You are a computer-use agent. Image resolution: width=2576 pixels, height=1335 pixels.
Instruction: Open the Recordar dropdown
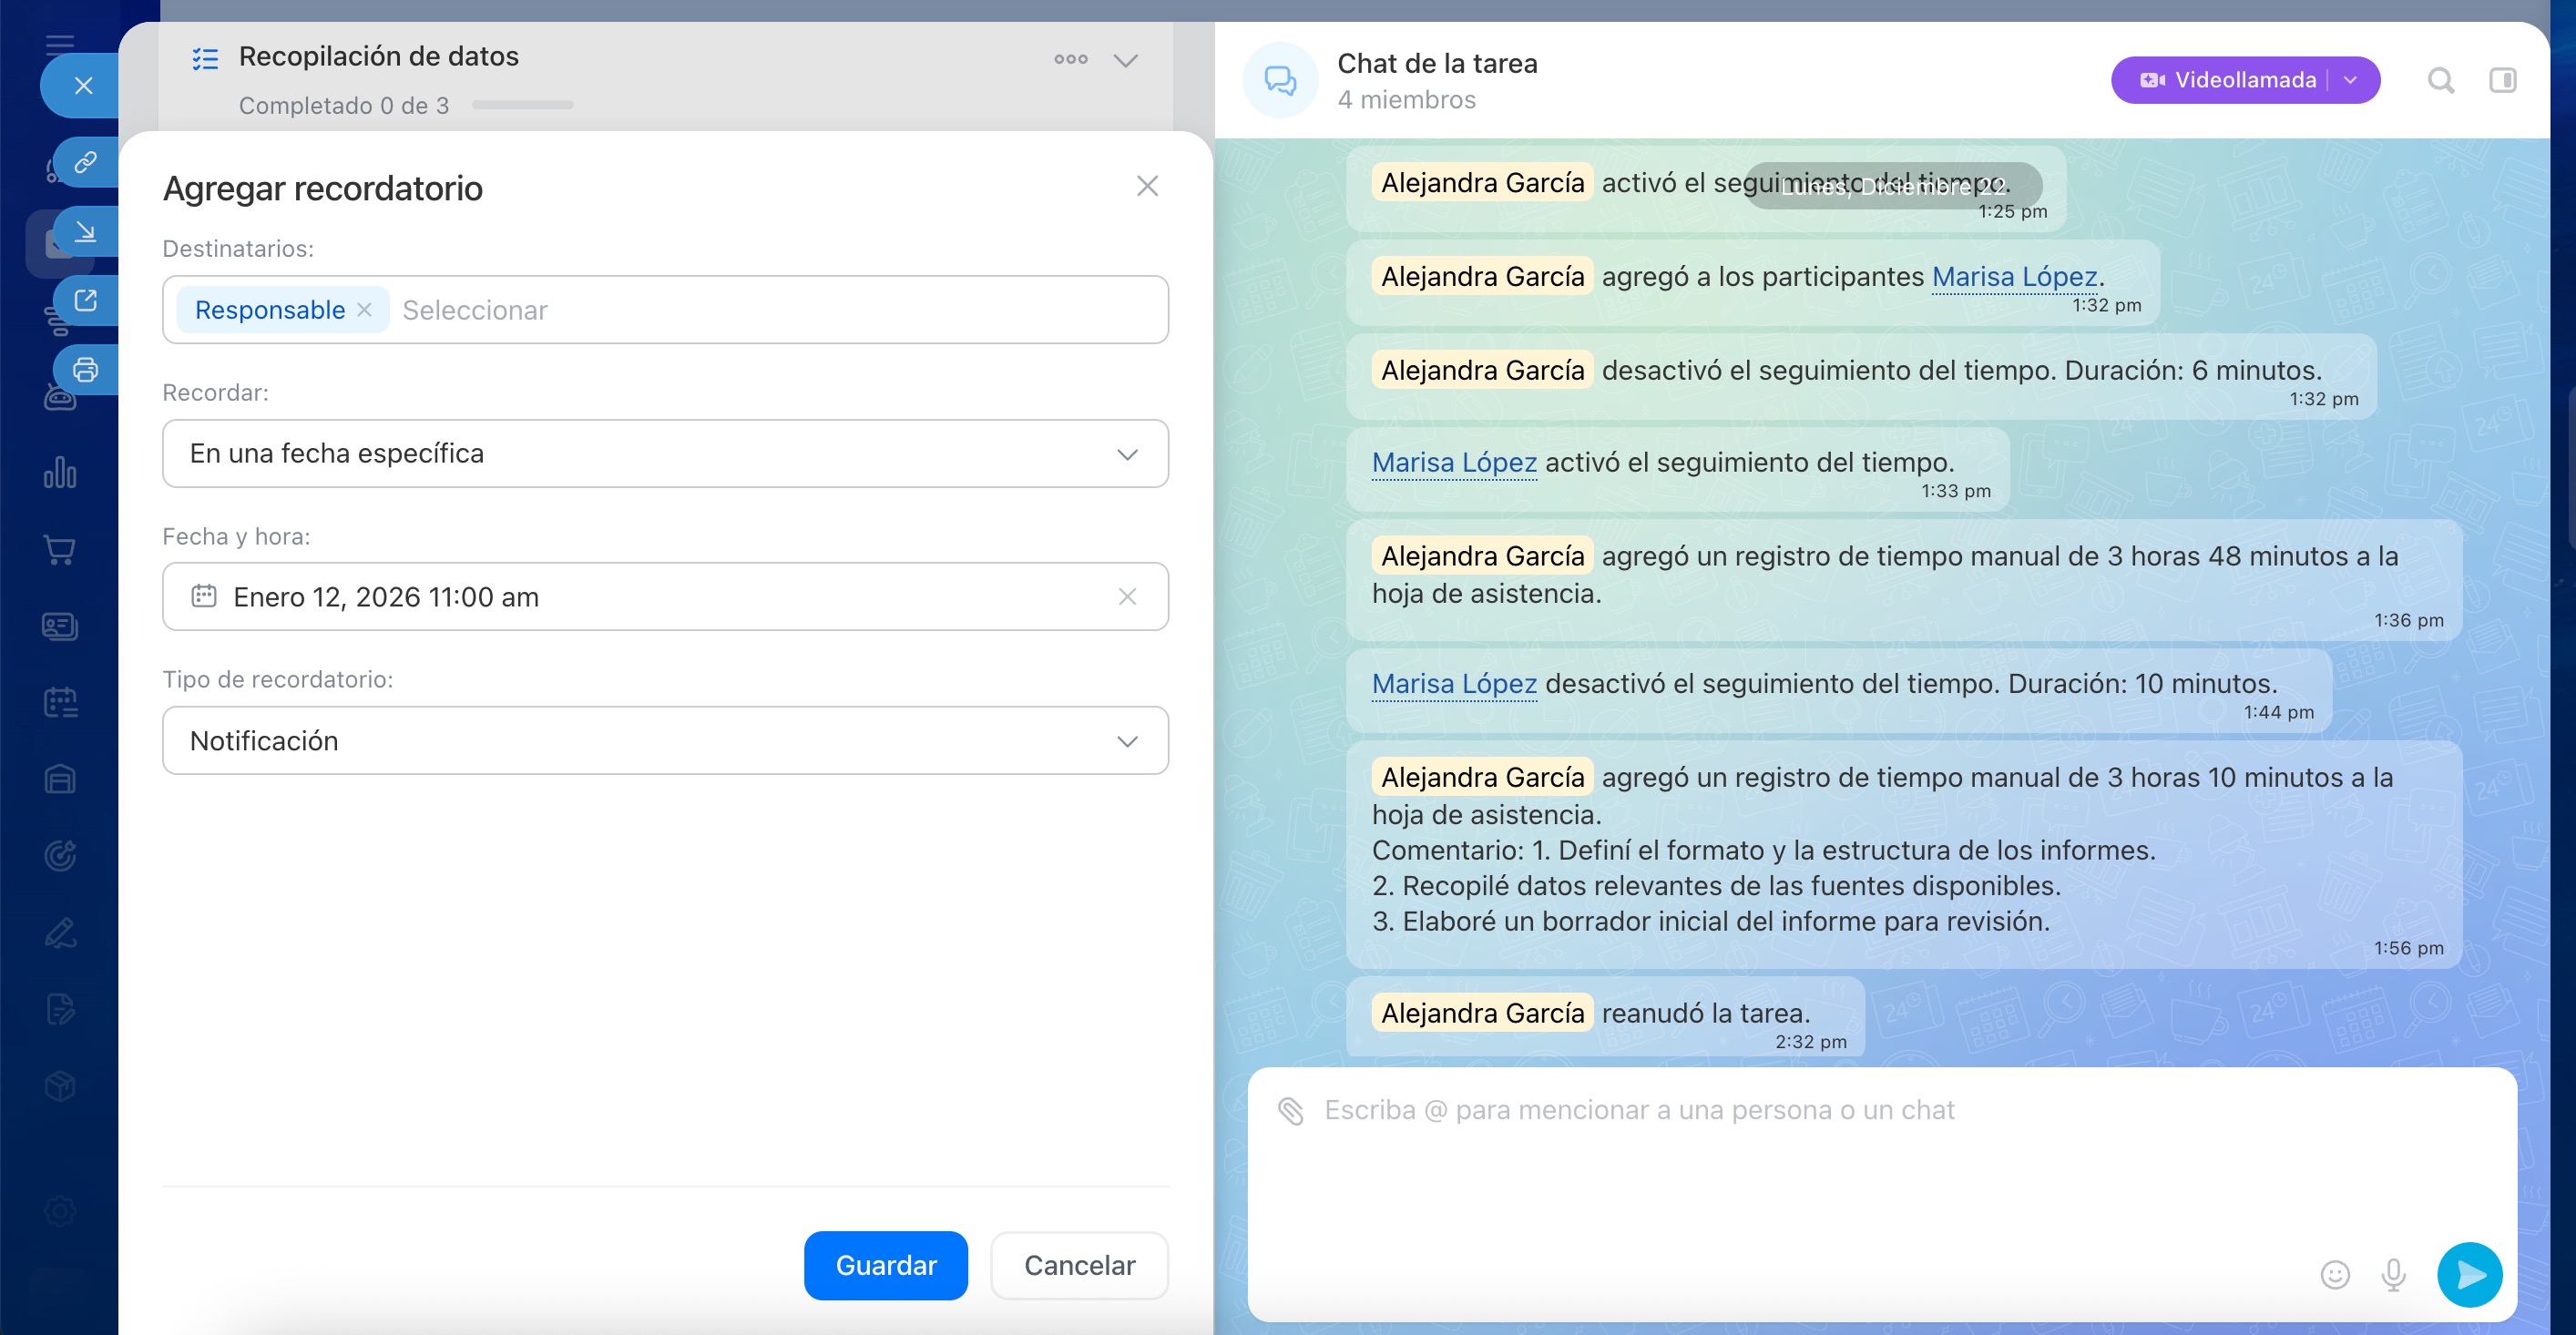pos(665,454)
